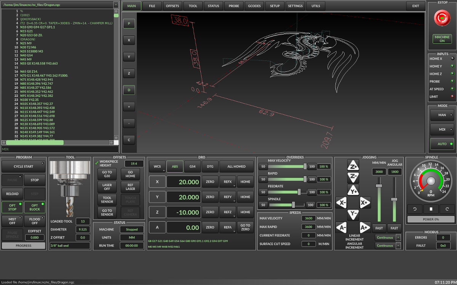
Task: Start spindle in reverse (counterclockwise icon)
Action: tap(415, 209)
